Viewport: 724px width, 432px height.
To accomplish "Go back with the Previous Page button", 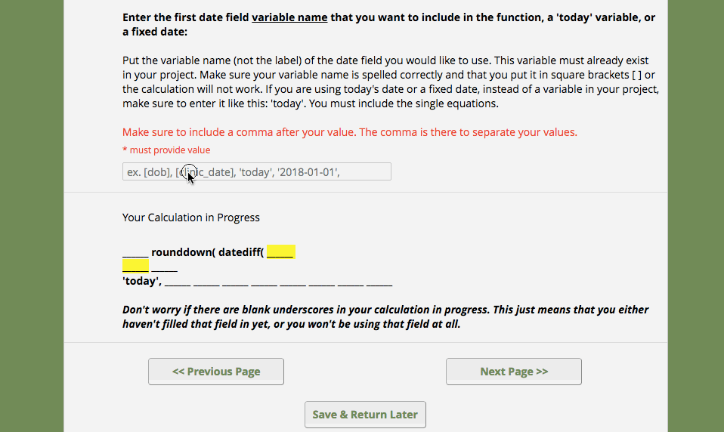I will coord(216,372).
